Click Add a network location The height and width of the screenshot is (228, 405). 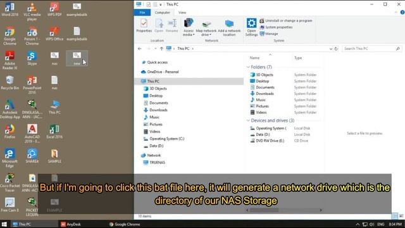pyautogui.click(x=229, y=28)
